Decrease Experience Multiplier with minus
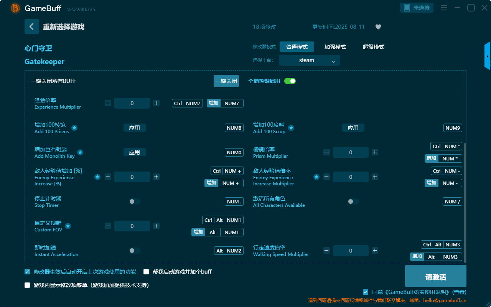This screenshot has width=491, height=307. 108,103
